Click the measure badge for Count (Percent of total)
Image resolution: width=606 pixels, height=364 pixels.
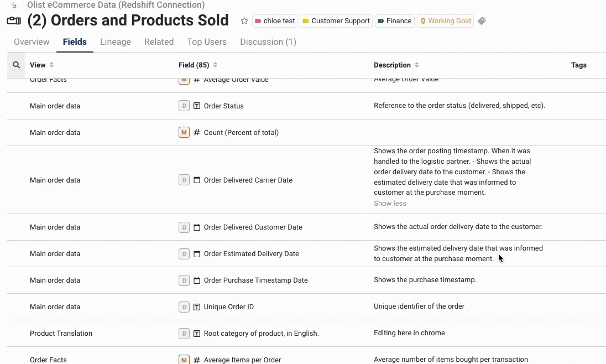[184, 132]
